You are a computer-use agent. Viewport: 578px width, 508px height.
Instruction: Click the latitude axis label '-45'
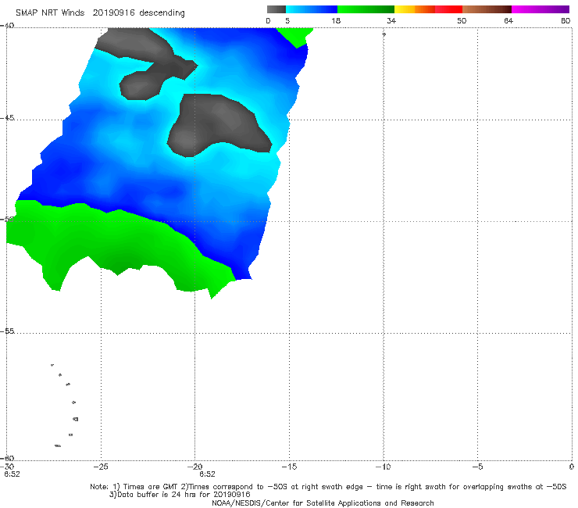pyautogui.click(x=7, y=118)
